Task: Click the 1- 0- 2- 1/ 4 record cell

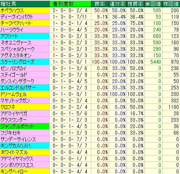Action: click(x=70, y=23)
